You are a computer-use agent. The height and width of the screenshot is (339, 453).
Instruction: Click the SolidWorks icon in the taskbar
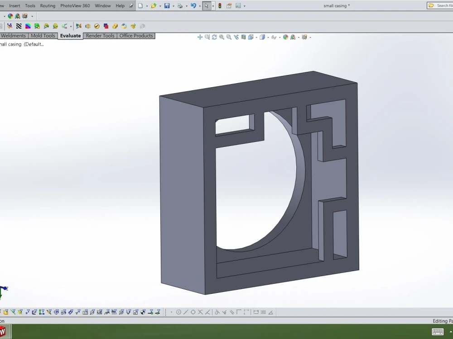click(4, 331)
